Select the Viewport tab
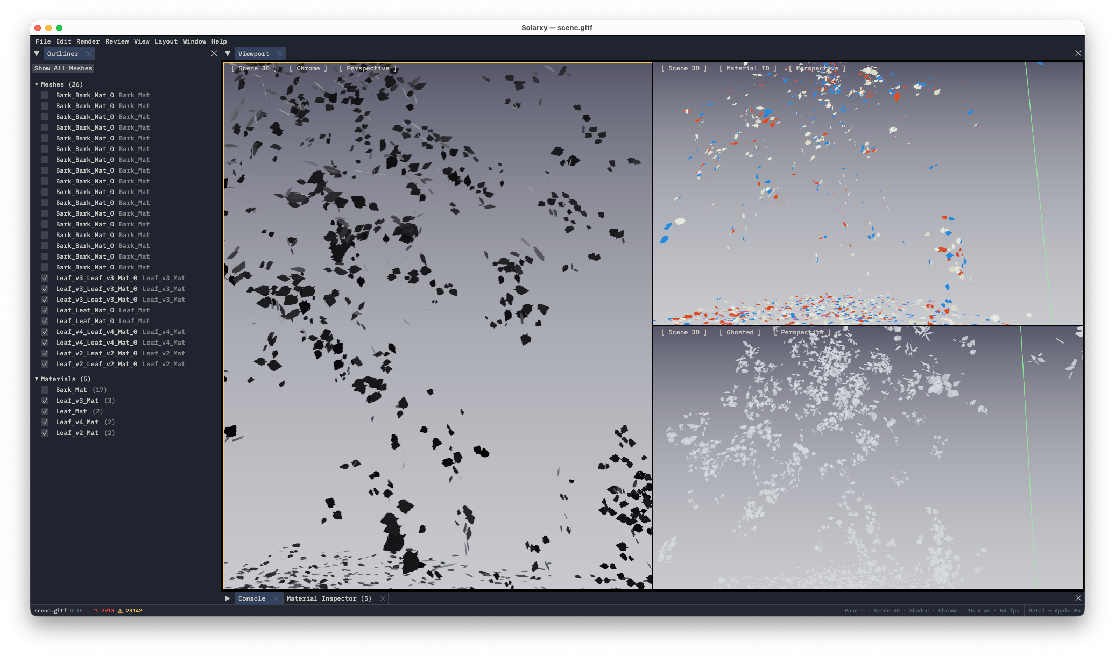The width and height of the screenshot is (1115, 656). click(x=254, y=54)
